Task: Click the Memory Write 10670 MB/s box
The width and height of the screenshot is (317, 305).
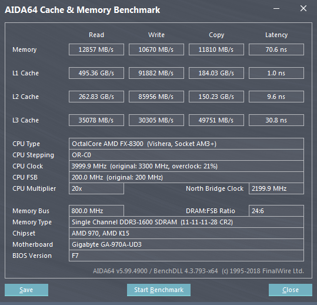Action: [x=156, y=49]
